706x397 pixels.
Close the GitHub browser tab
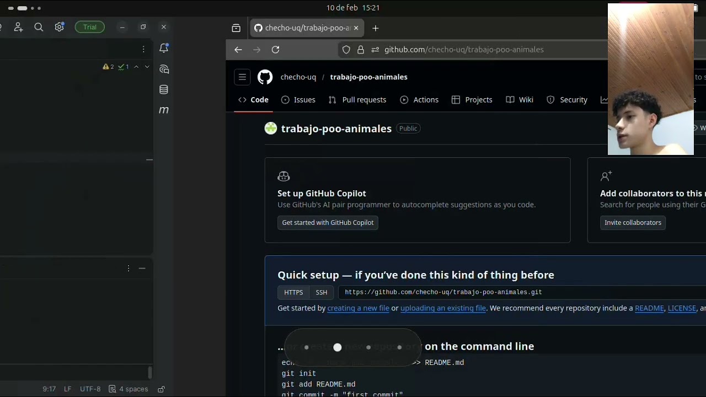coord(356,28)
